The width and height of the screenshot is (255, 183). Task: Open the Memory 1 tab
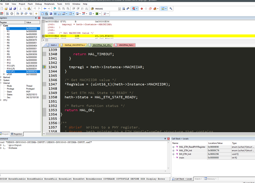[210, 179]
